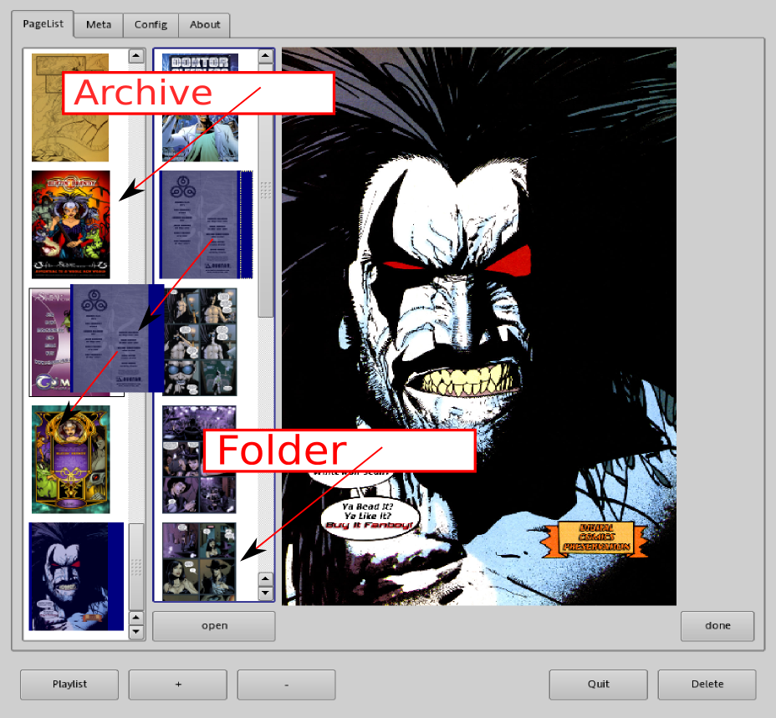The height and width of the screenshot is (718, 776).
Task: Select the bottom comic page thumbnail in folder list
Action: tap(199, 562)
